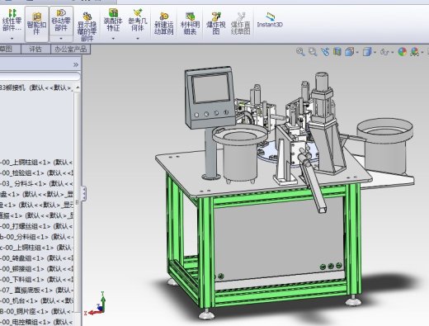
Task: Click the Display Style icon
Action: point(367,52)
